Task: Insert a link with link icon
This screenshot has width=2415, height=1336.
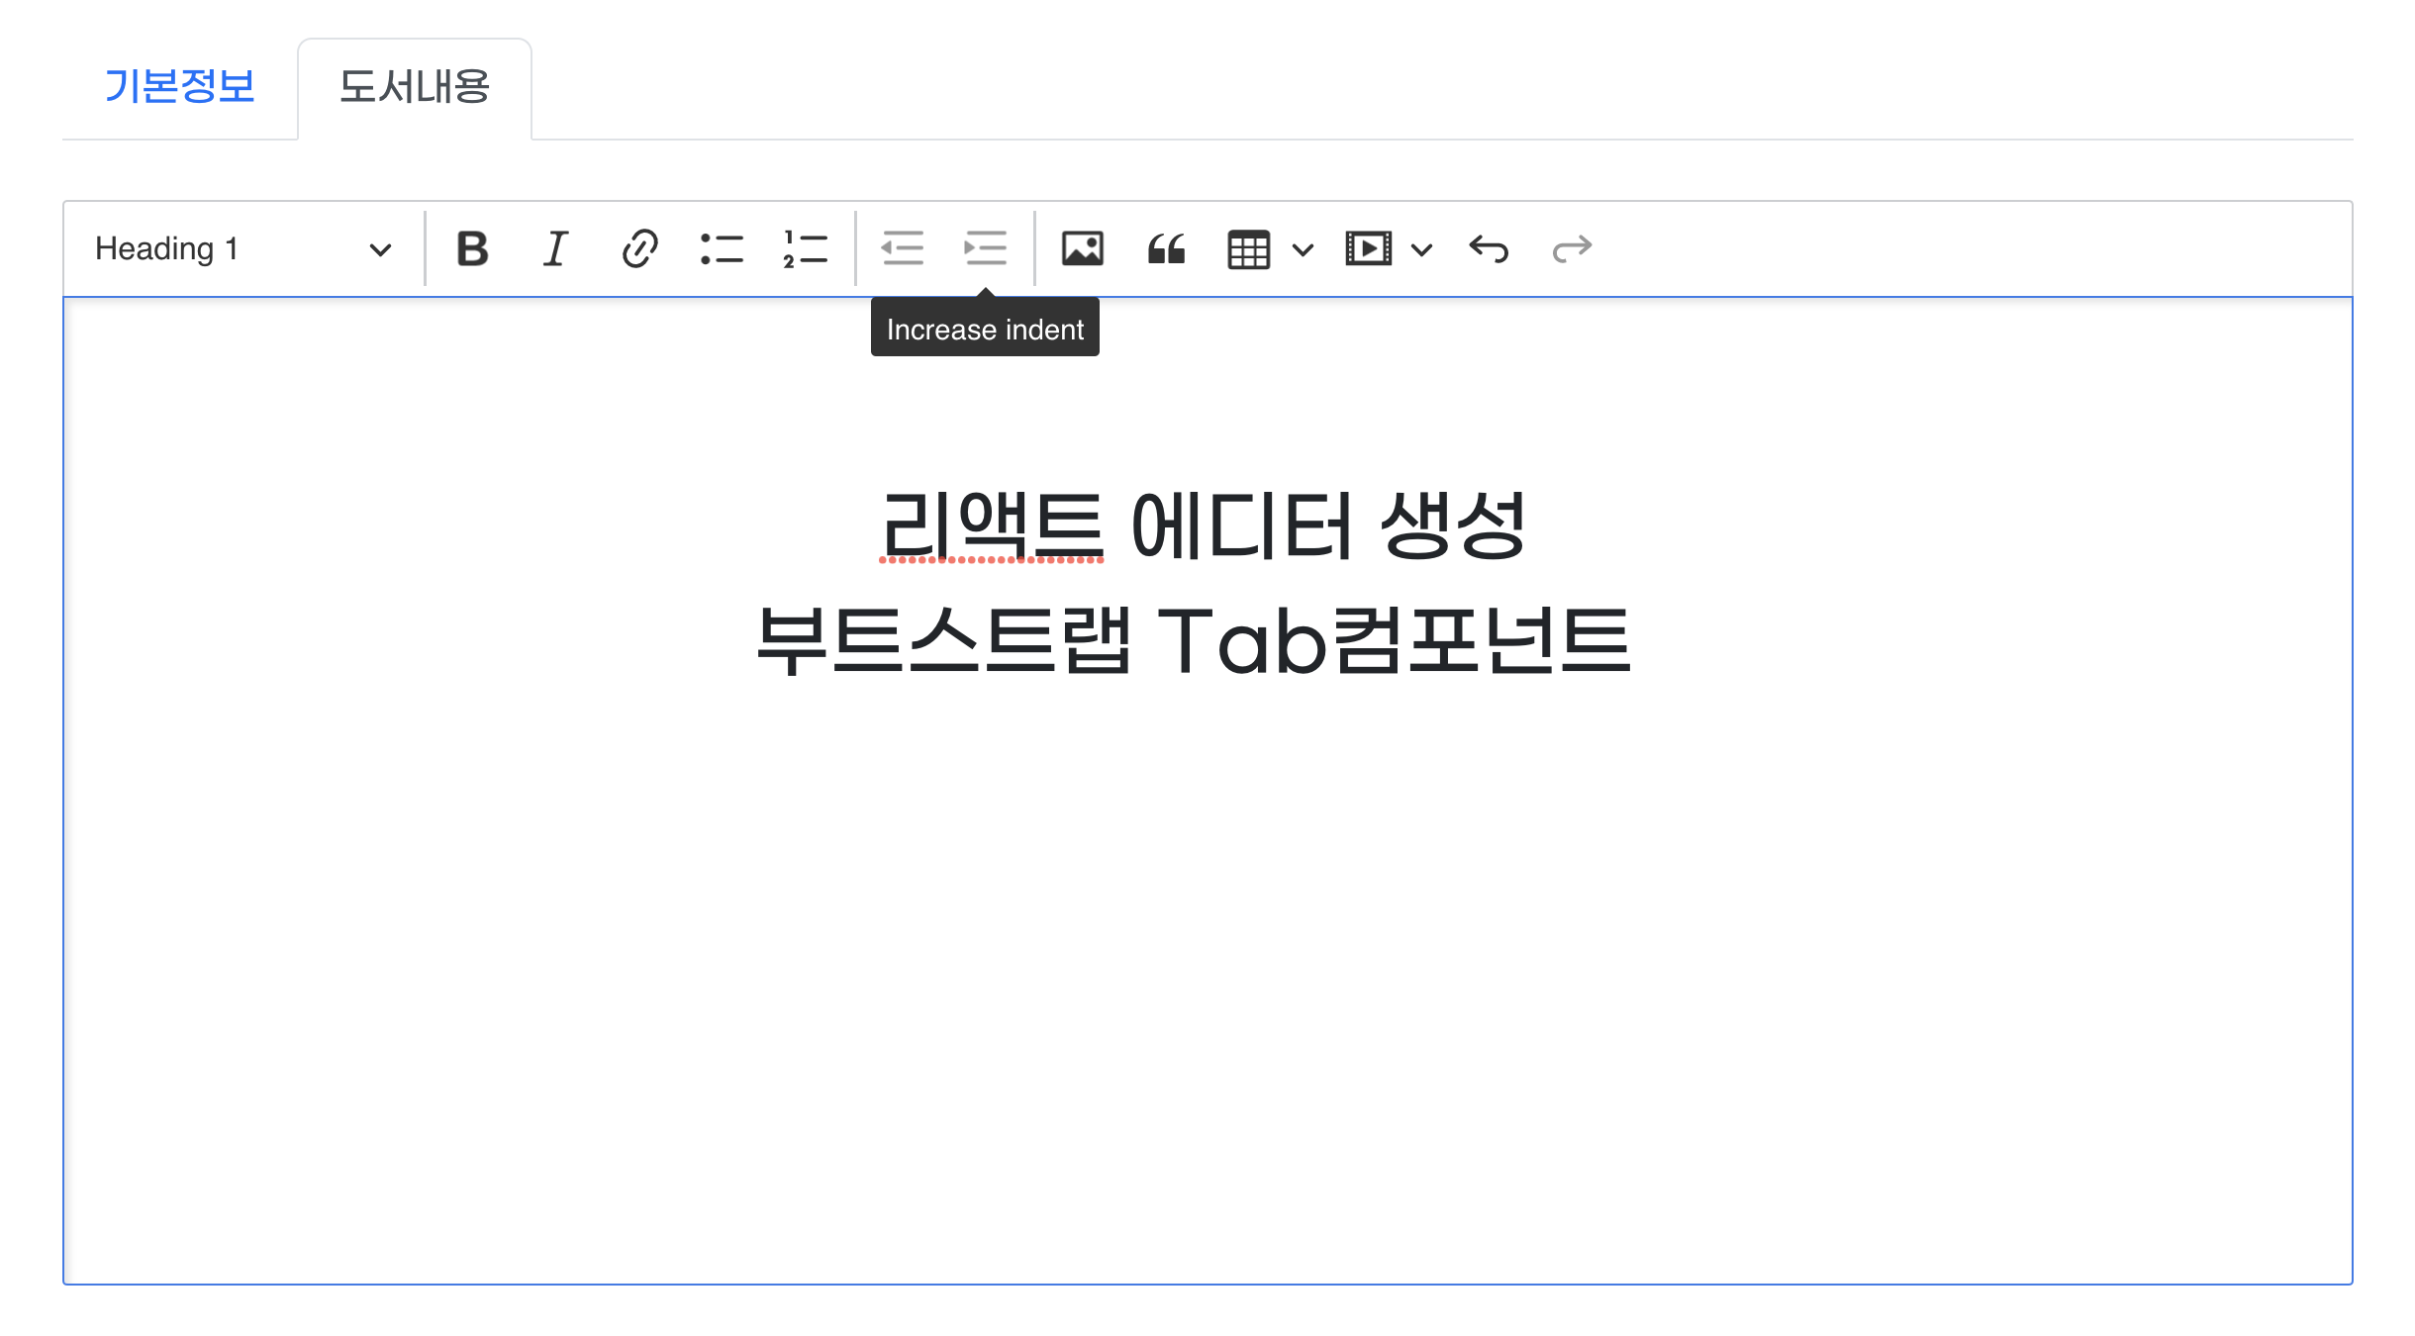Action: 639,248
